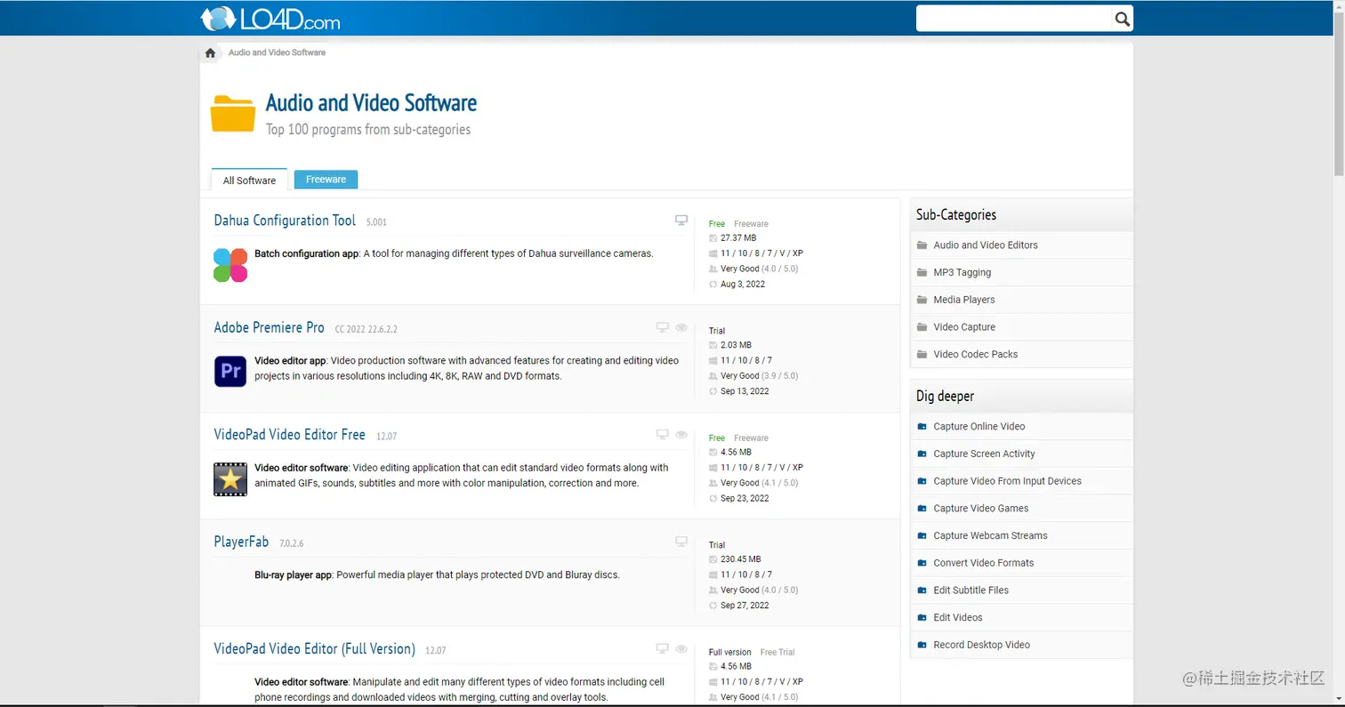This screenshot has height=707, width=1345.
Task: Click folder icon next to Media Players
Action: pyautogui.click(x=922, y=300)
